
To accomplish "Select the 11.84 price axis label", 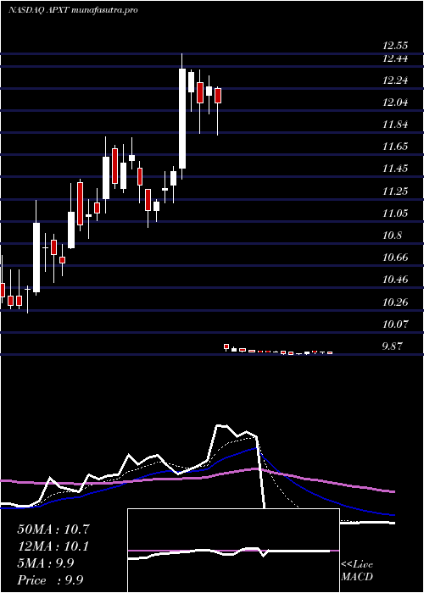I will pyautogui.click(x=395, y=125).
